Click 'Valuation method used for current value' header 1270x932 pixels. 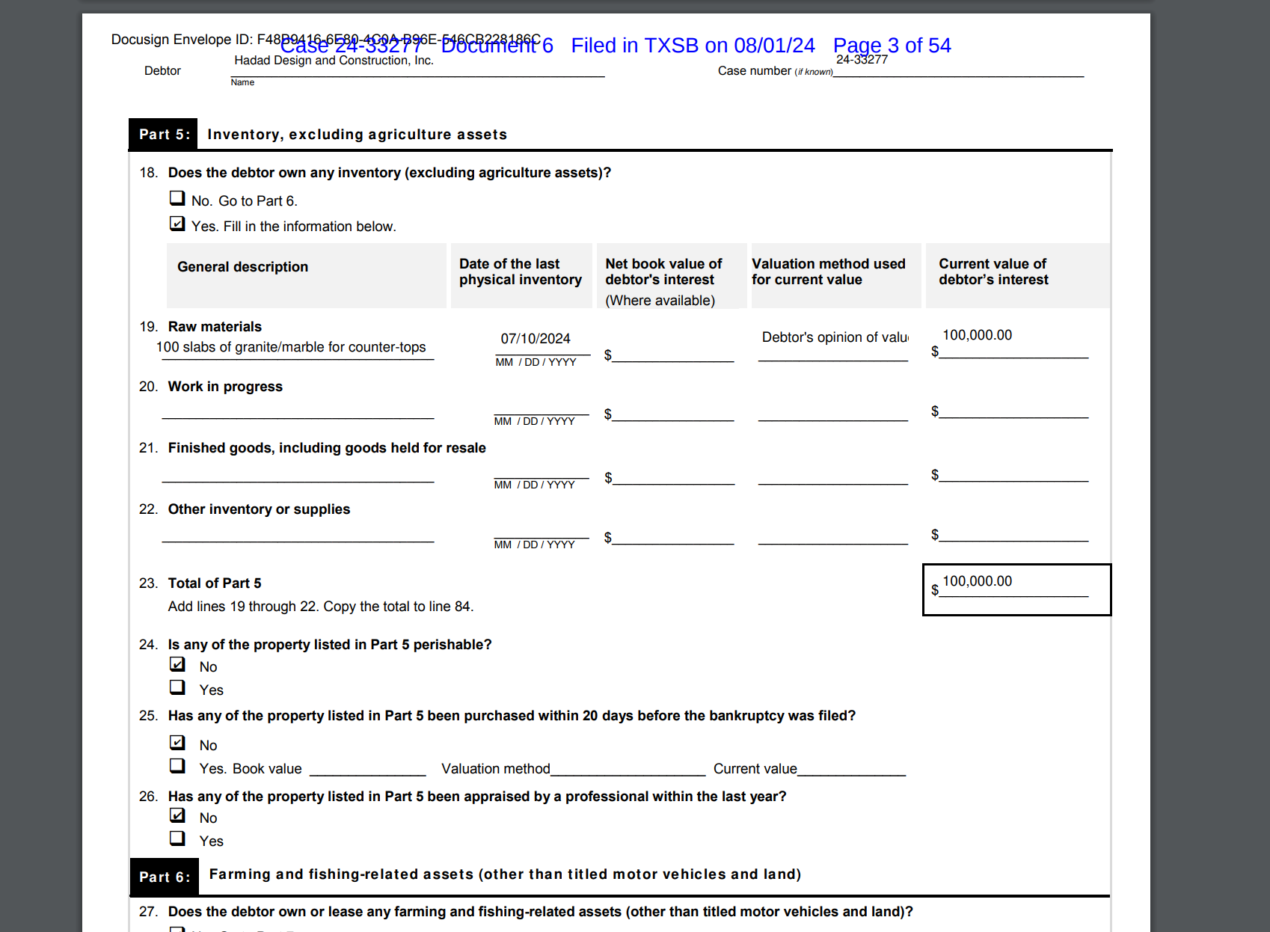[x=829, y=272]
